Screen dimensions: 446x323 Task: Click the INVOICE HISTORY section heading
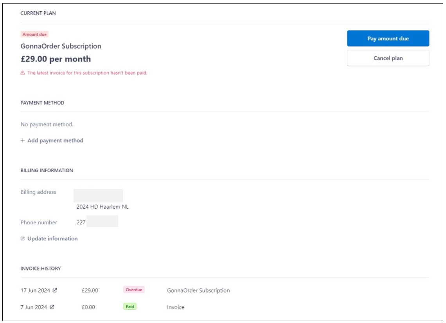(x=41, y=268)
